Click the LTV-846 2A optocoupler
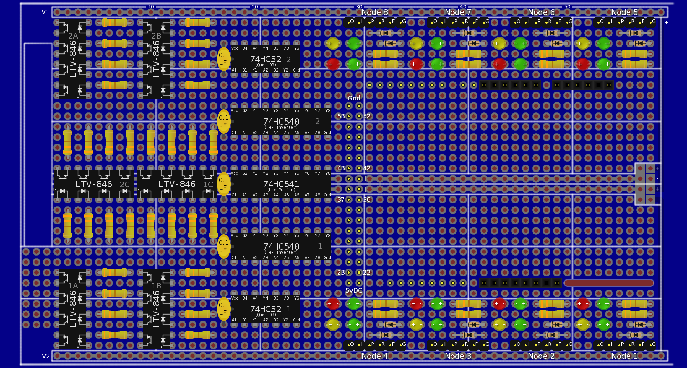 click(73, 59)
